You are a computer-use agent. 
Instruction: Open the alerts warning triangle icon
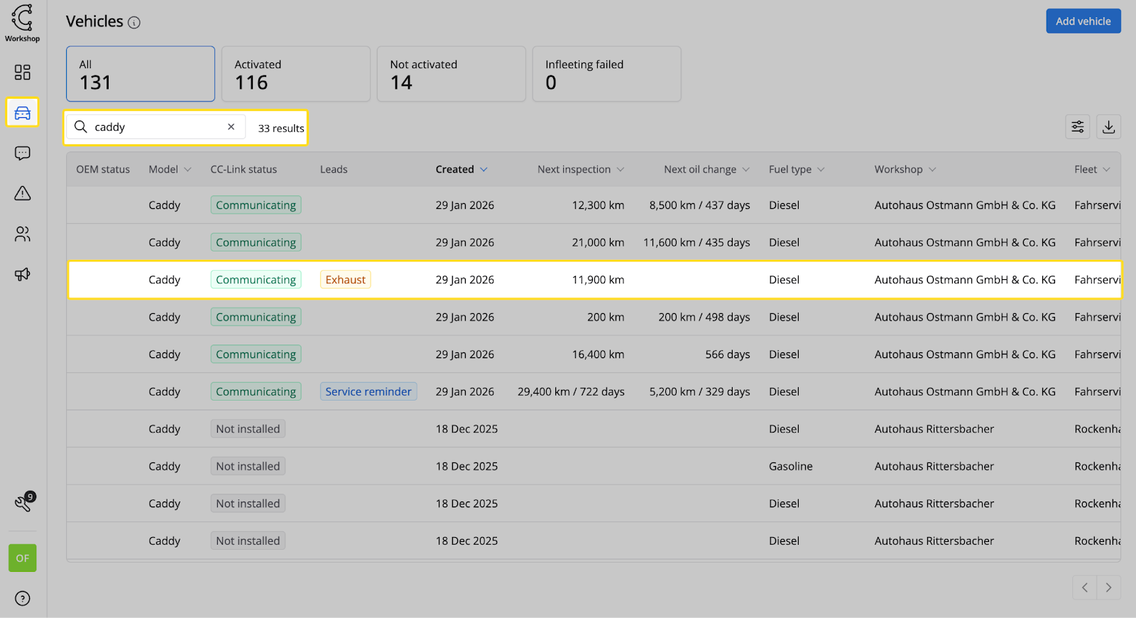pos(23,193)
